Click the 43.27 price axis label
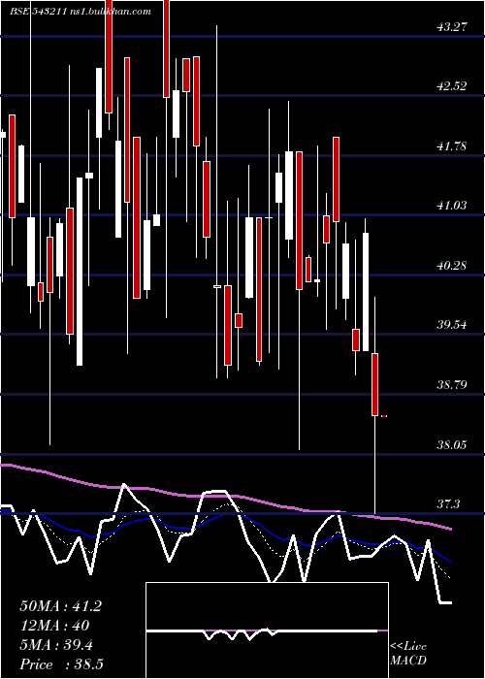485x679 pixels. (452, 27)
